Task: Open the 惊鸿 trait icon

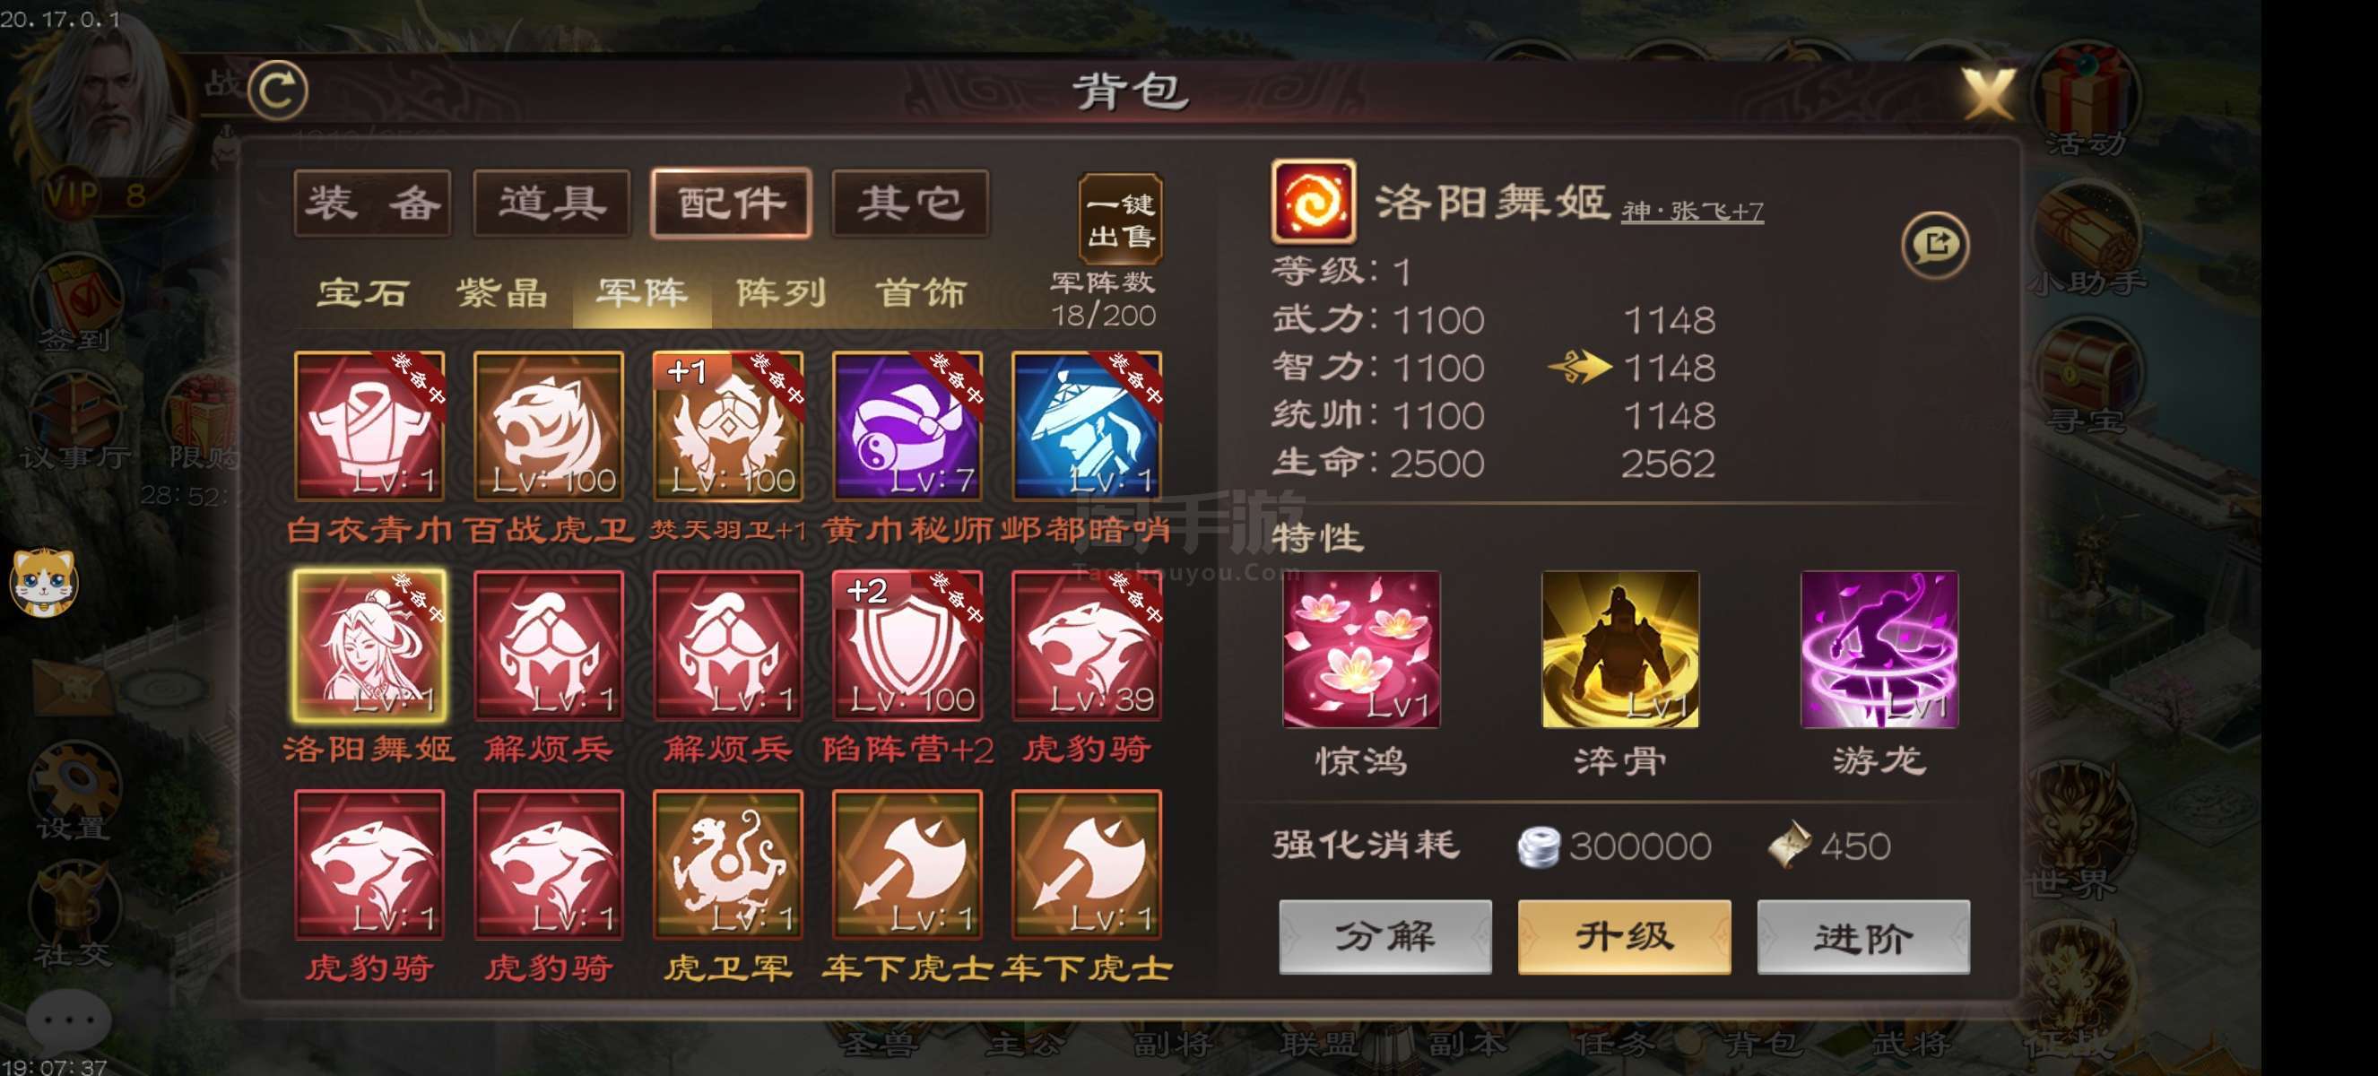Action: pos(1360,650)
